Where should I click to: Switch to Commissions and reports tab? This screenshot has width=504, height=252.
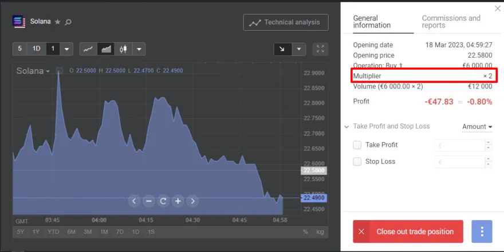451,22
